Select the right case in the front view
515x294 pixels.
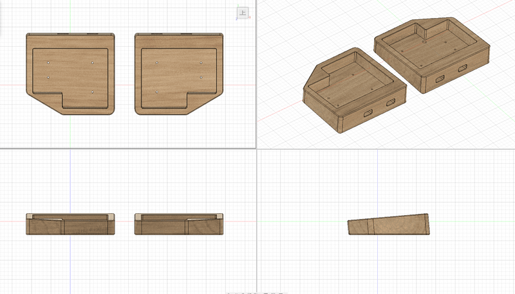[179, 224]
